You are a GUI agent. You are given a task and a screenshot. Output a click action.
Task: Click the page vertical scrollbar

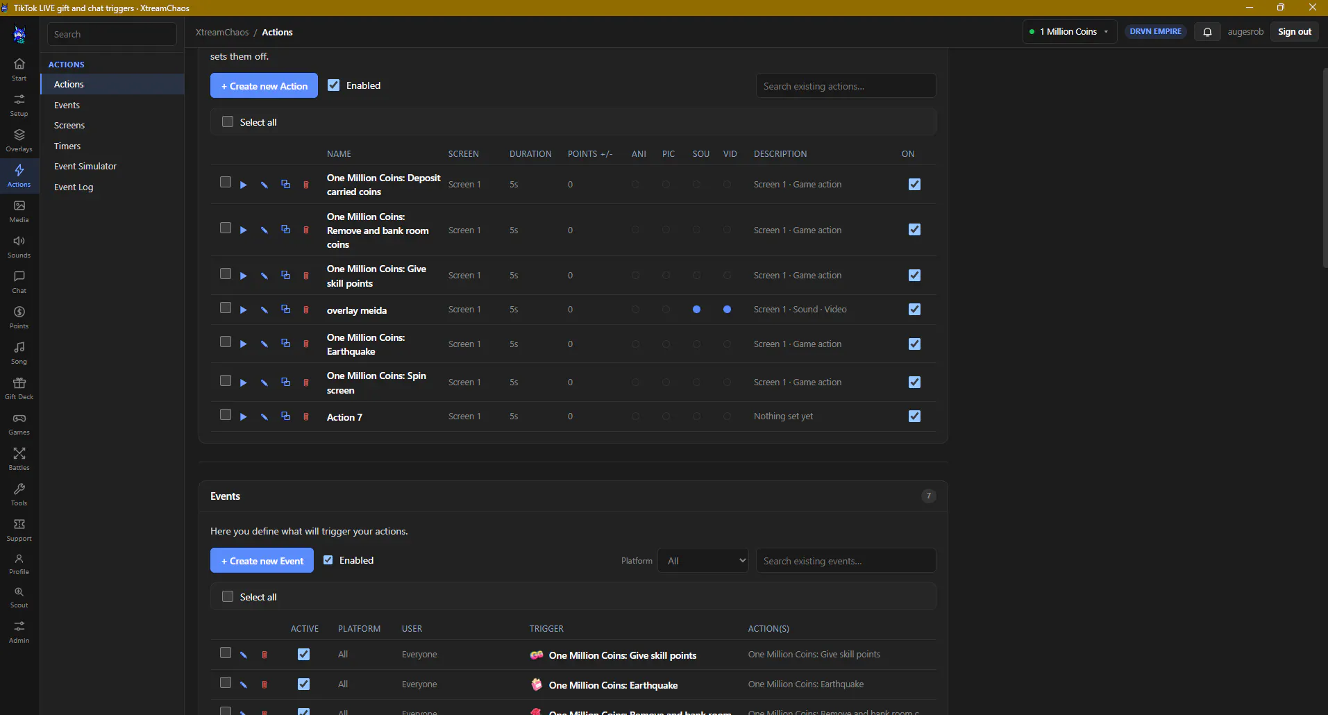pyautogui.click(x=1325, y=167)
